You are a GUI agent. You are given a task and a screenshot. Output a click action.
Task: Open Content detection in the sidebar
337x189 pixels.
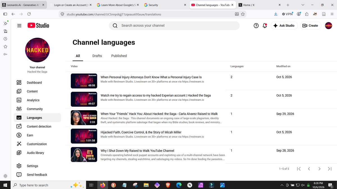tap(37, 126)
